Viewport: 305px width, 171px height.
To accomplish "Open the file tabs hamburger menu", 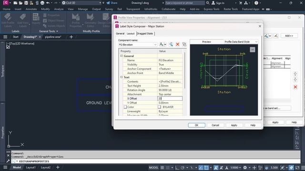I will pyautogui.click(x=5, y=37).
